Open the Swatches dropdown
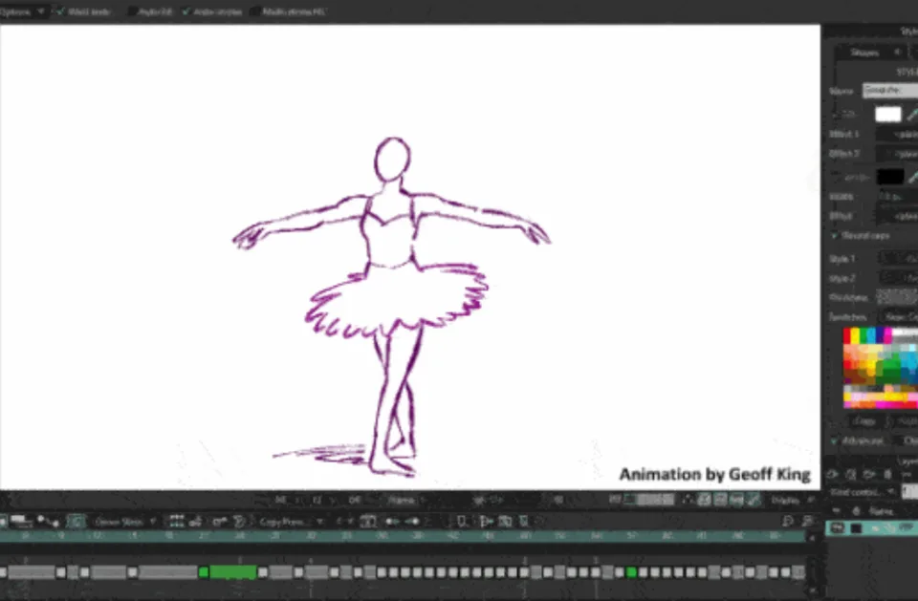The image size is (918, 601). click(900, 316)
